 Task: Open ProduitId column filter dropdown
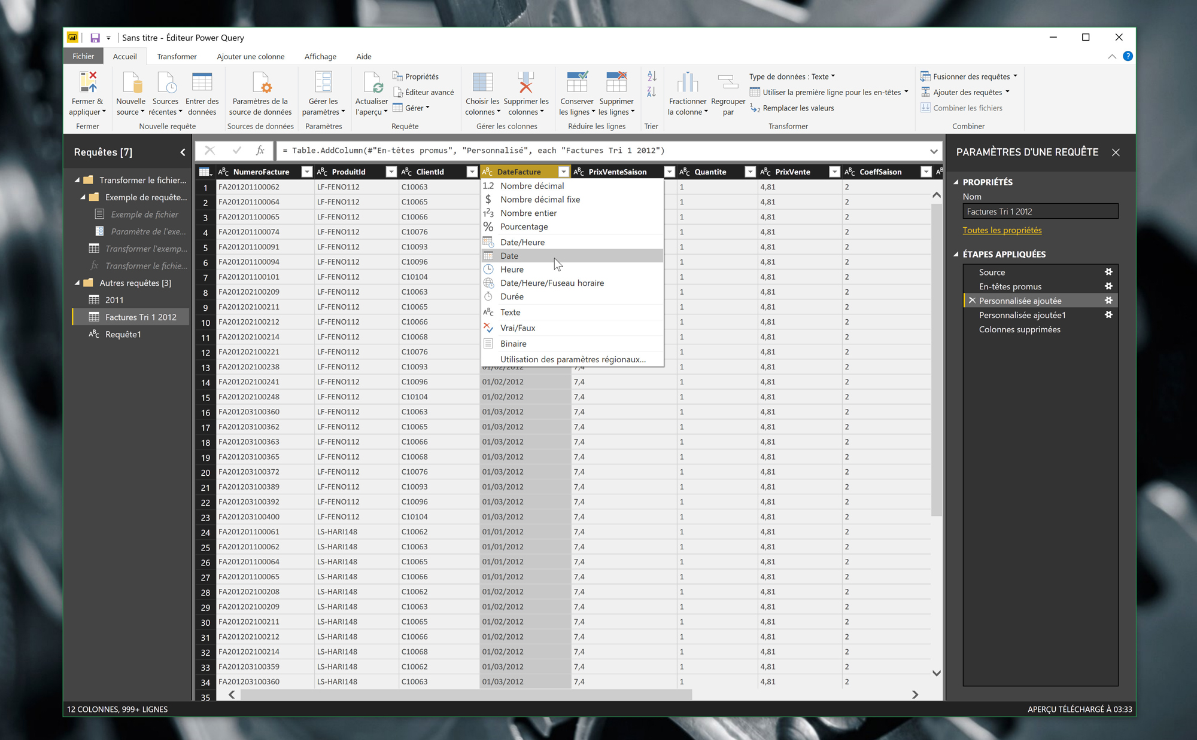(x=391, y=172)
